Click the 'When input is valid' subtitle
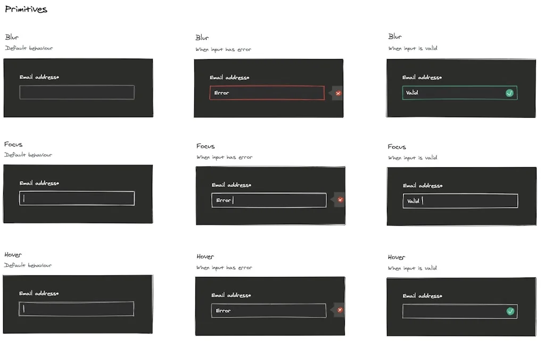This screenshot has width=545, height=343. (x=413, y=48)
